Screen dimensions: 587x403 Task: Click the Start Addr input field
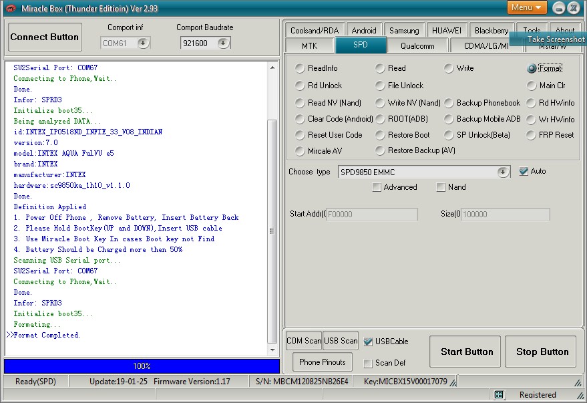tap(372, 215)
